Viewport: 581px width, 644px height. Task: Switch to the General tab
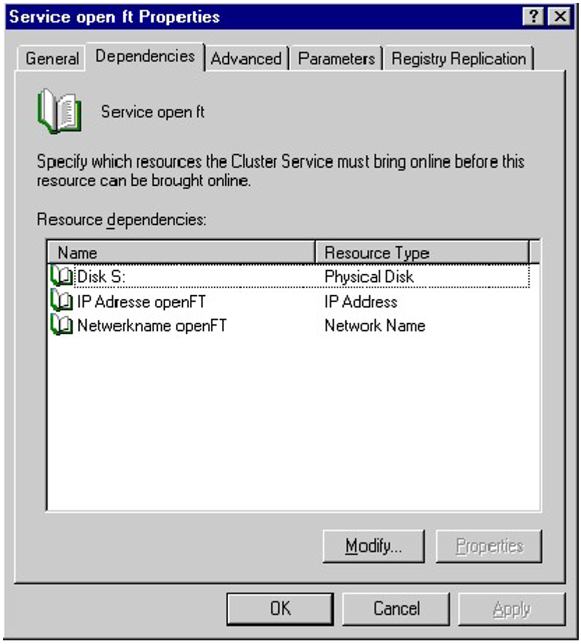coord(52,59)
